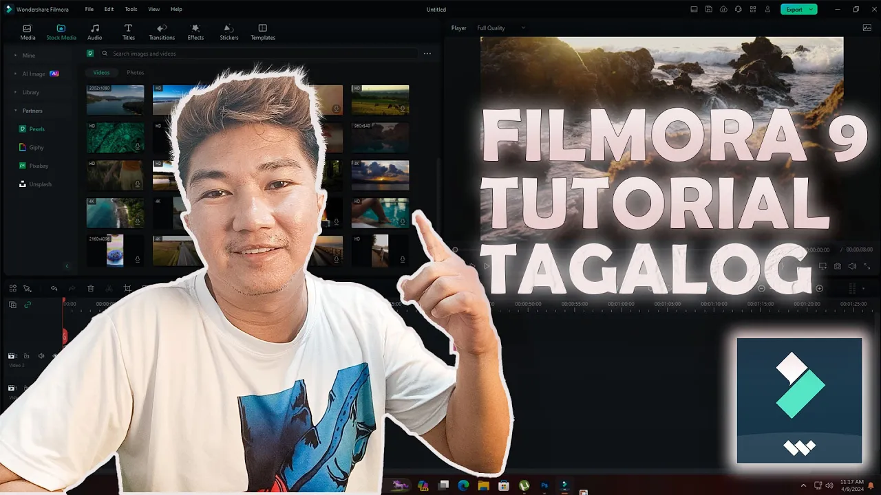Open the cloud upload icon
881x495 pixels.
point(723,9)
